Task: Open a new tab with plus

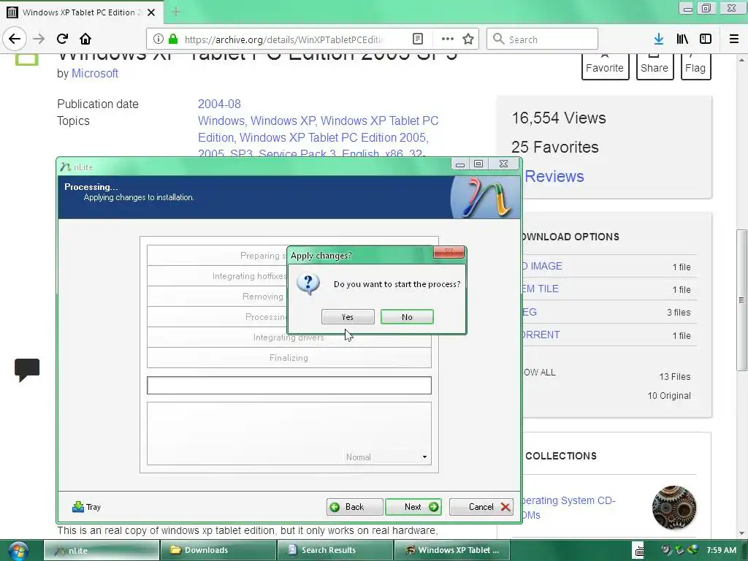Action: (x=176, y=12)
